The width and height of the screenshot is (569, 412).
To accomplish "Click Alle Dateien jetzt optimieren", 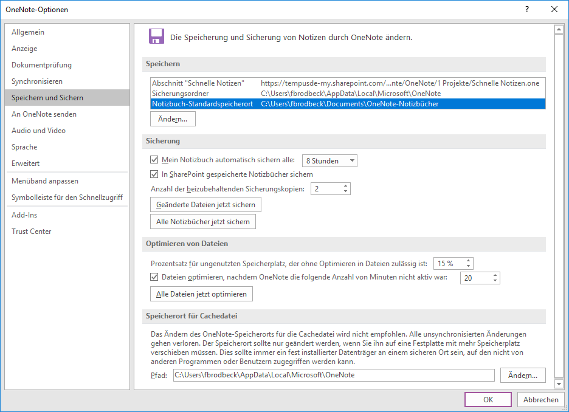I will [201, 294].
